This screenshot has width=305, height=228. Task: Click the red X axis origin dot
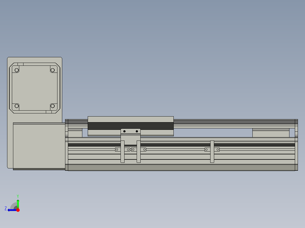tap(18, 210)
